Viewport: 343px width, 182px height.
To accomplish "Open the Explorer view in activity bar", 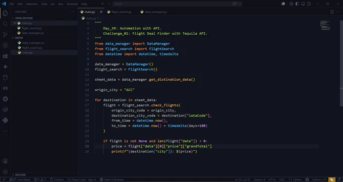I will [5, 13].
